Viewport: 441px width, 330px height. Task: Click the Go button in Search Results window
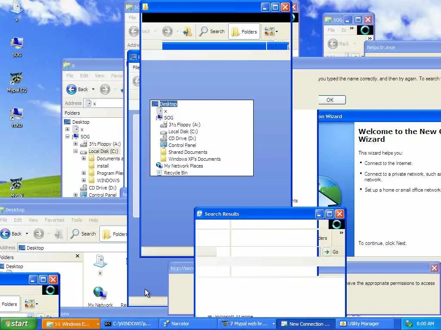pos(331,252)
